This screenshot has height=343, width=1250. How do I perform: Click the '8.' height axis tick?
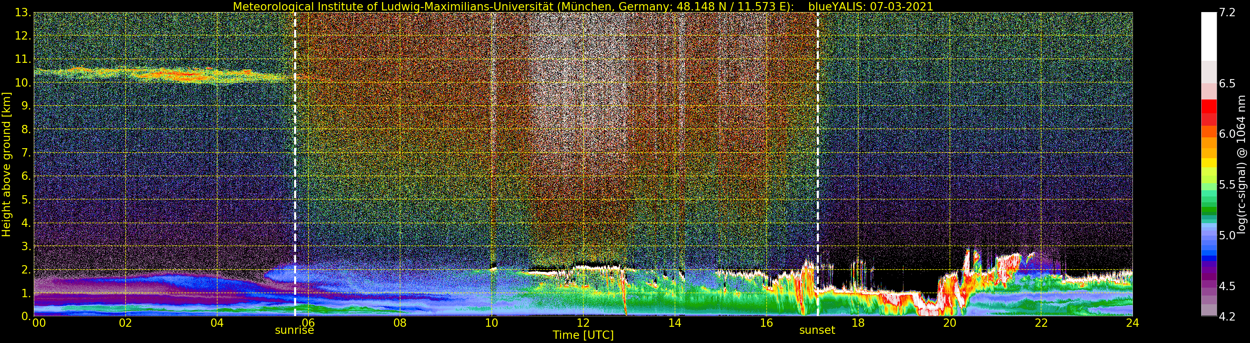point(26,129)
